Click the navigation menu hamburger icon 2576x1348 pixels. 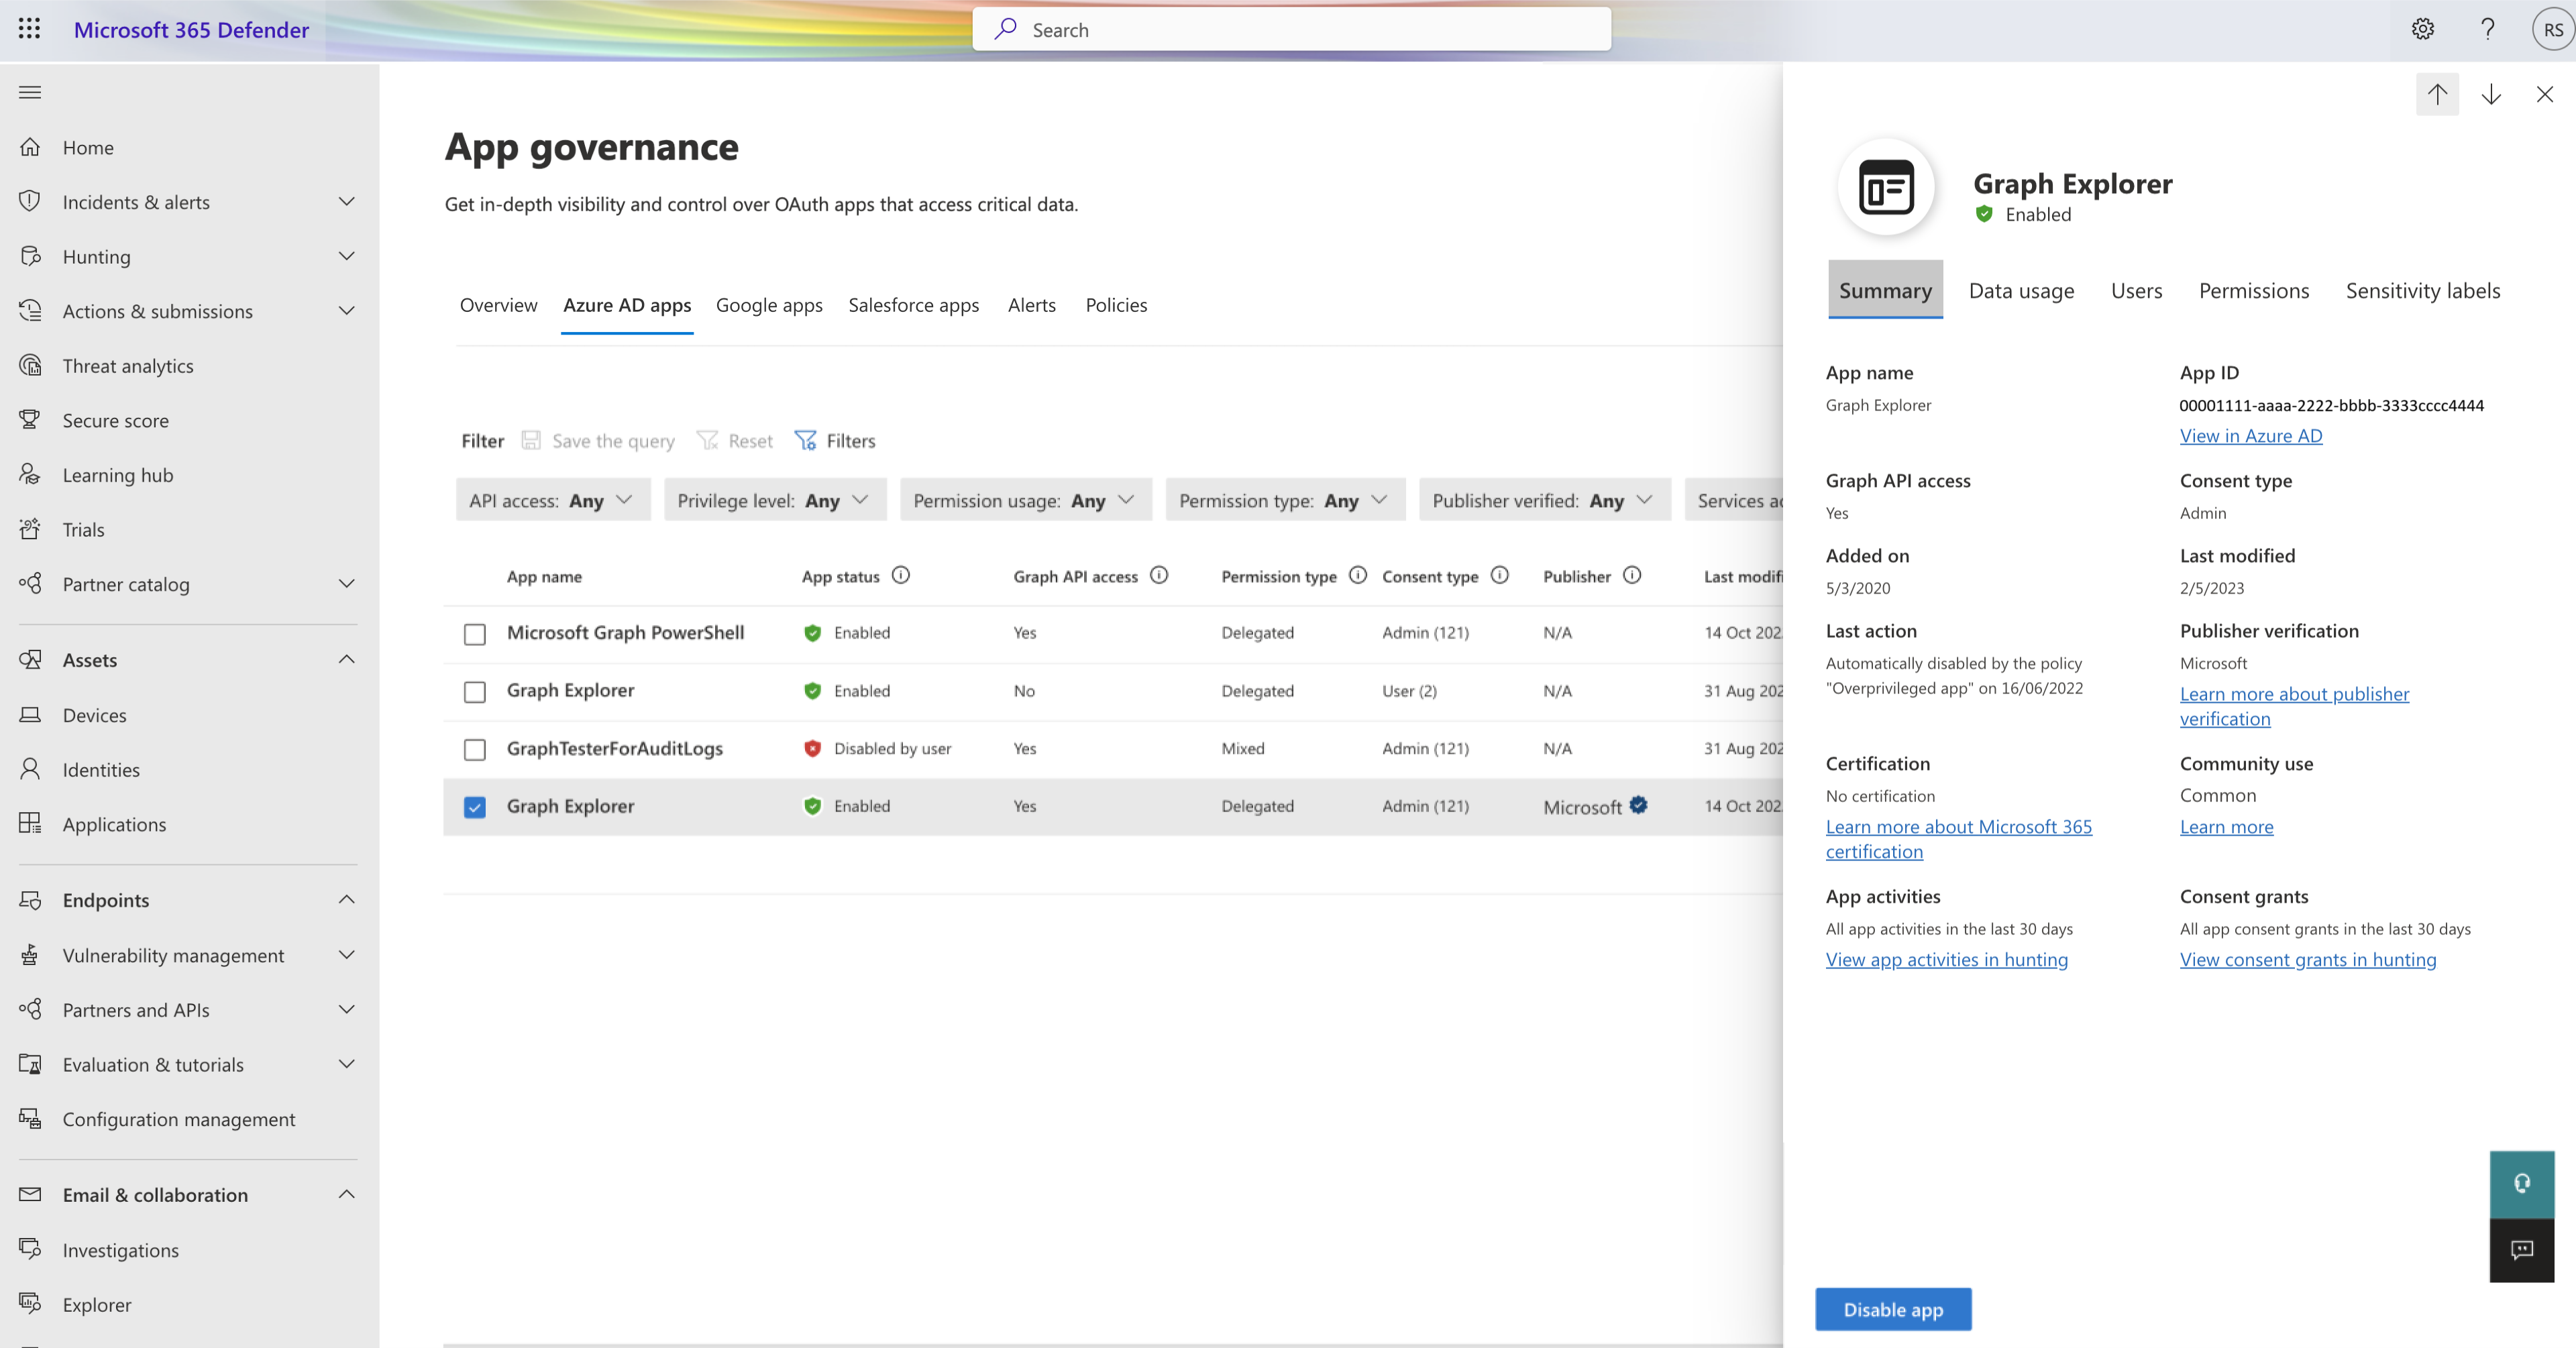[31, 92]
